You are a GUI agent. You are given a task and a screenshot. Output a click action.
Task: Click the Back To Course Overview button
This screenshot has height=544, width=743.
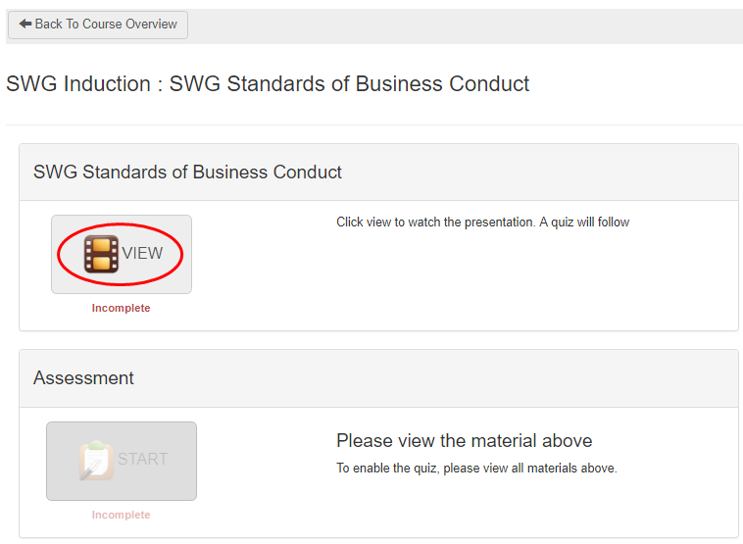tap(98, 25)
